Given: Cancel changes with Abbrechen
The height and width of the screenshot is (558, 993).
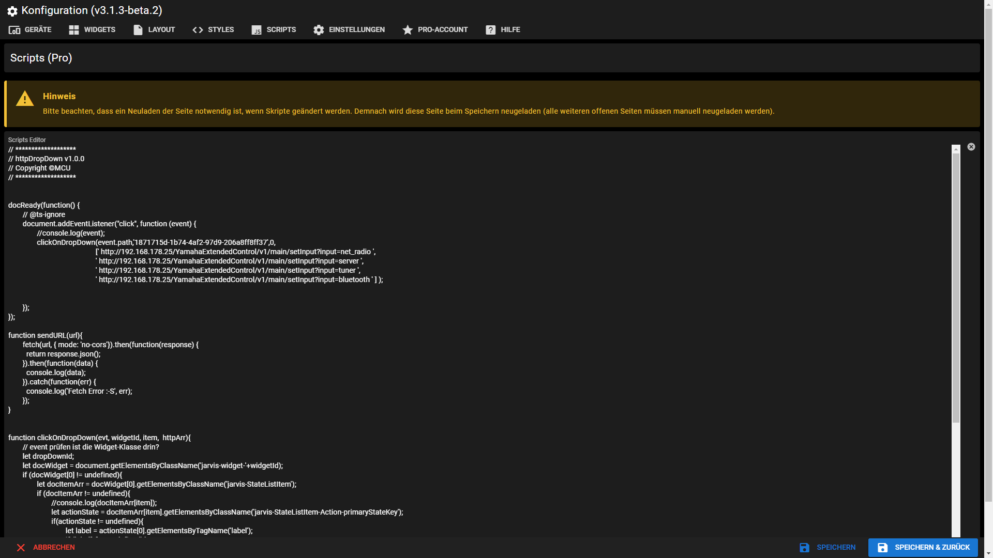Looking at the screenshot, I should pyautogui.click(x=46, y=548).
